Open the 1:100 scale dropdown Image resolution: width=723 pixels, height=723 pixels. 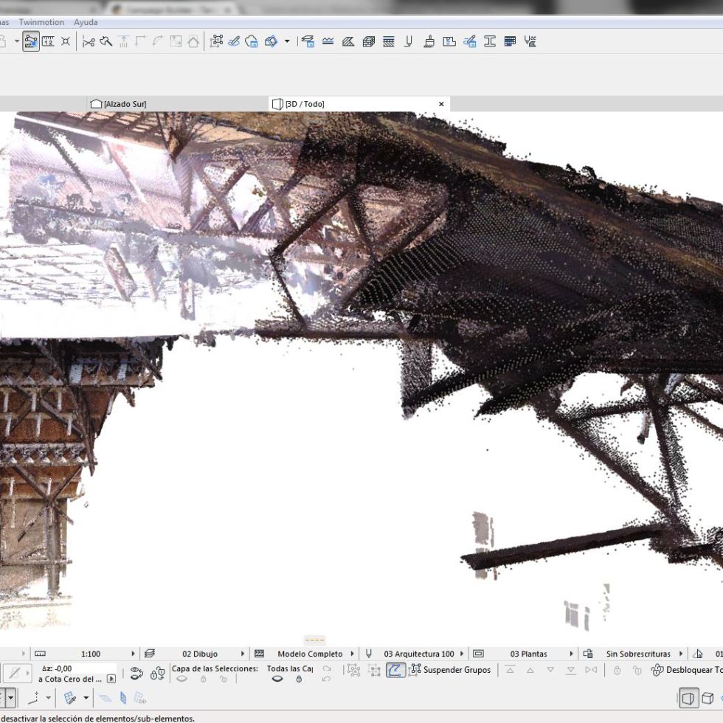pos(89,654)
